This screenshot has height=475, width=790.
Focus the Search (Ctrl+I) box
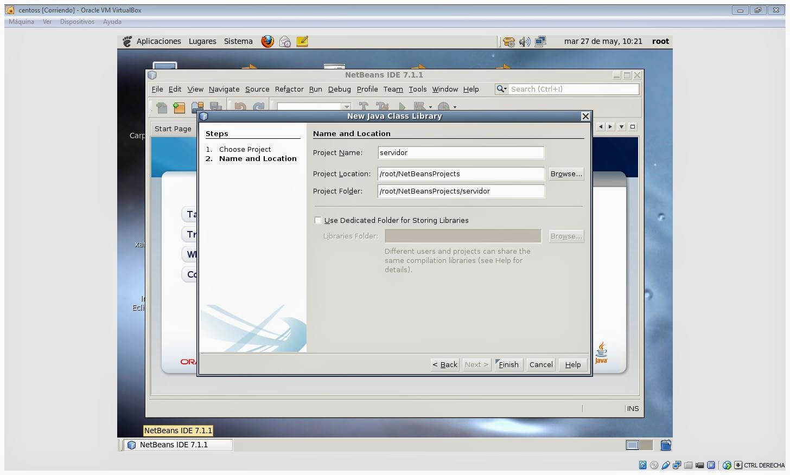point(574,89)
